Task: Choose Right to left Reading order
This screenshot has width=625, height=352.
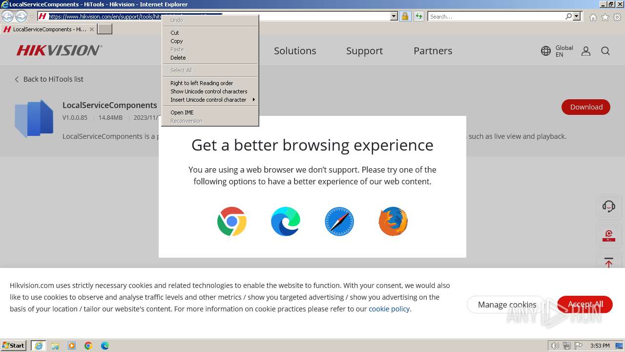Action: pyautogui.click(x=210, y=83)
